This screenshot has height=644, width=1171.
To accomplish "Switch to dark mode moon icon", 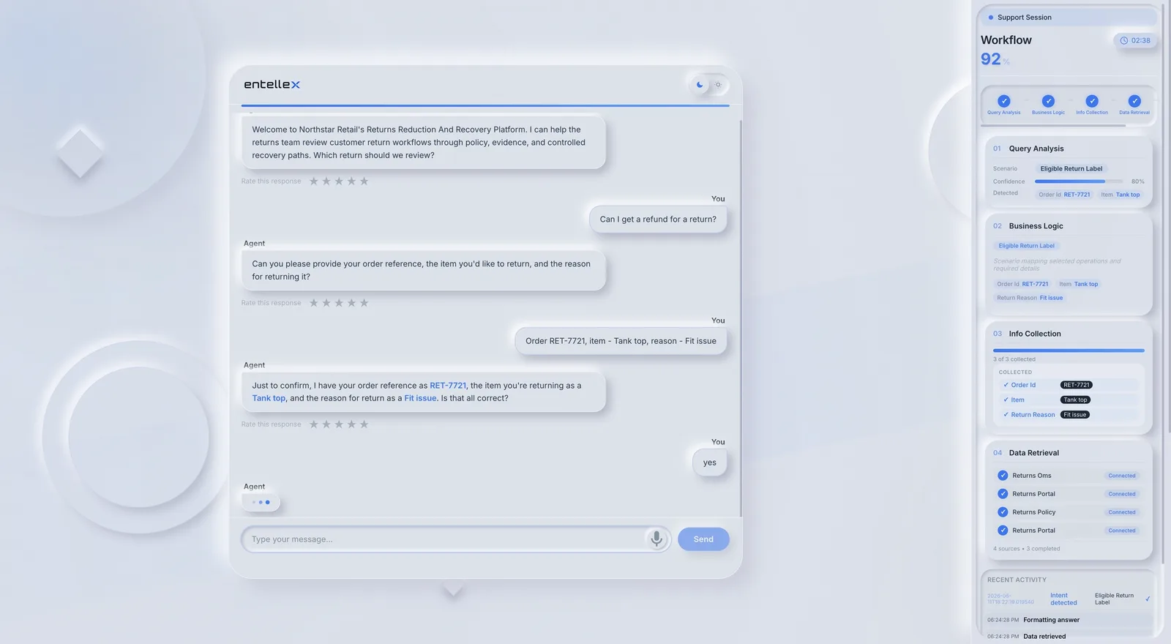I will coord(700,85).
